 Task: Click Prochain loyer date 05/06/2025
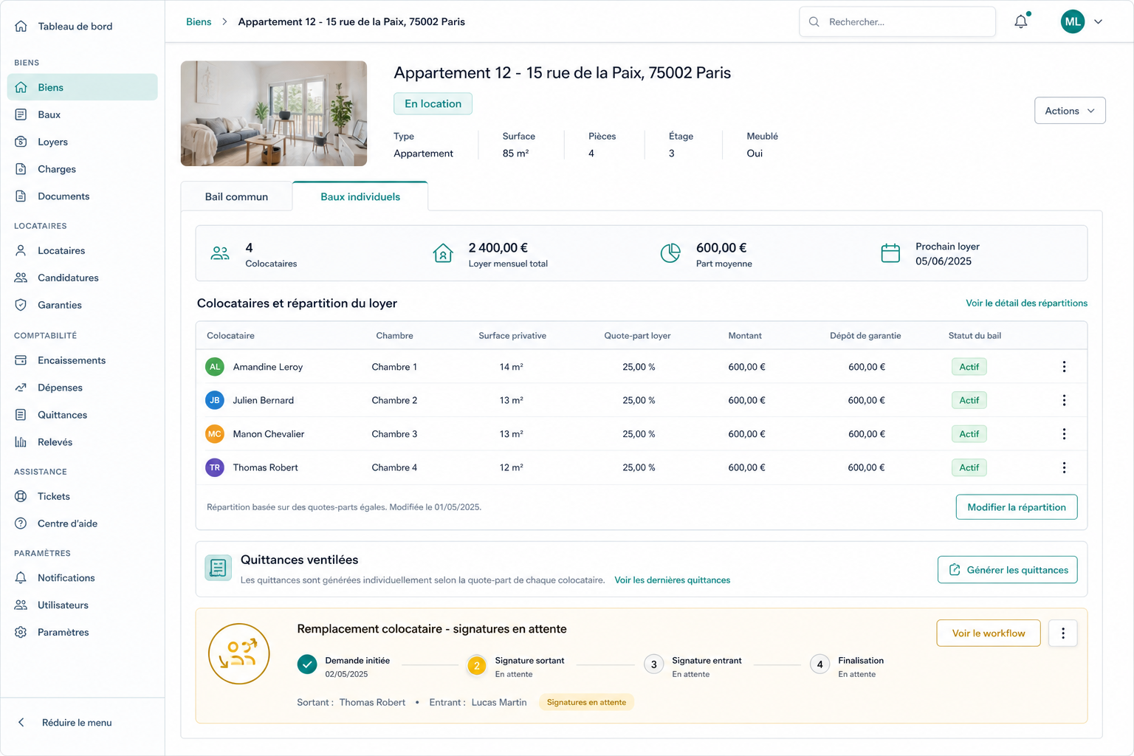[x=944, y=261]
